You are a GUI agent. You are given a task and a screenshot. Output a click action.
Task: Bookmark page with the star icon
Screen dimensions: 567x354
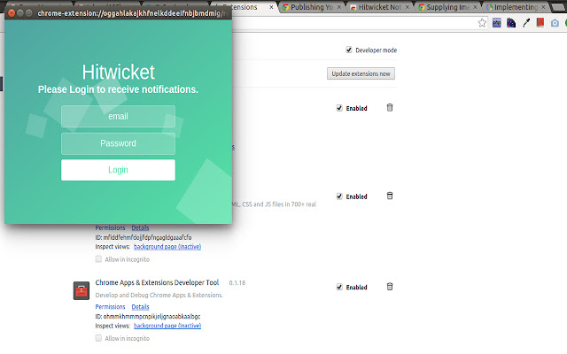click(482, 23)
